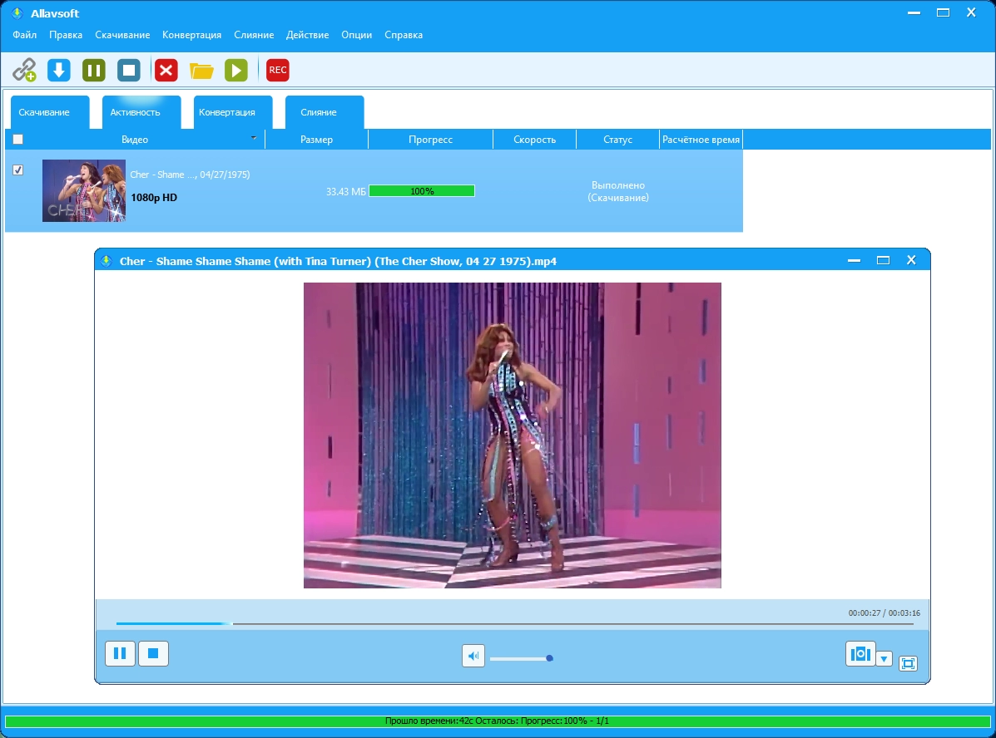Open the snapshot options dropdown arrow

(x=885, y=659)
